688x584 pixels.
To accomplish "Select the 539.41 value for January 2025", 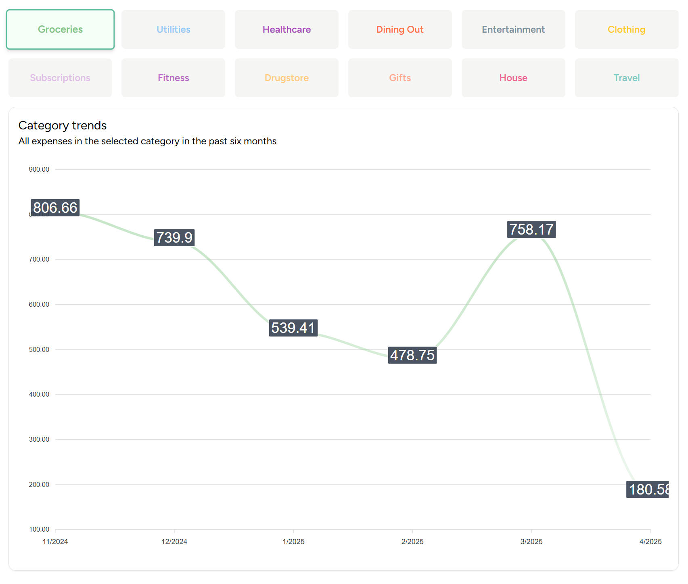I will (x=293, y=328).
